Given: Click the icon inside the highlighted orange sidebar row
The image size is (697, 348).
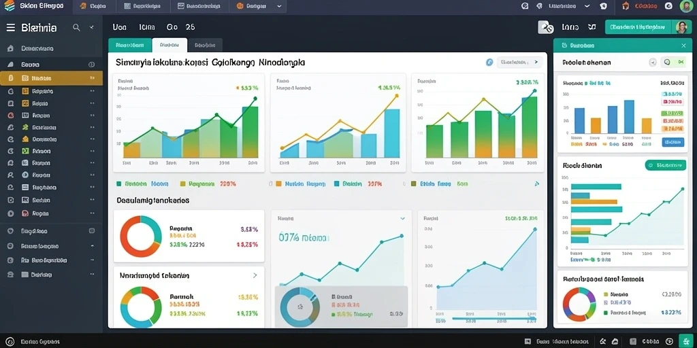Looking at the screenshot, I should click(x=25, y=78).
